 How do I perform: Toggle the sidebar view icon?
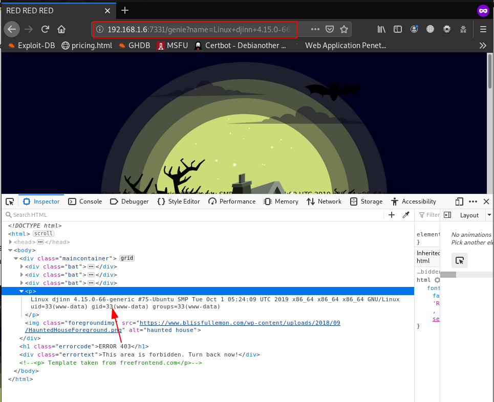coord(398,29)
